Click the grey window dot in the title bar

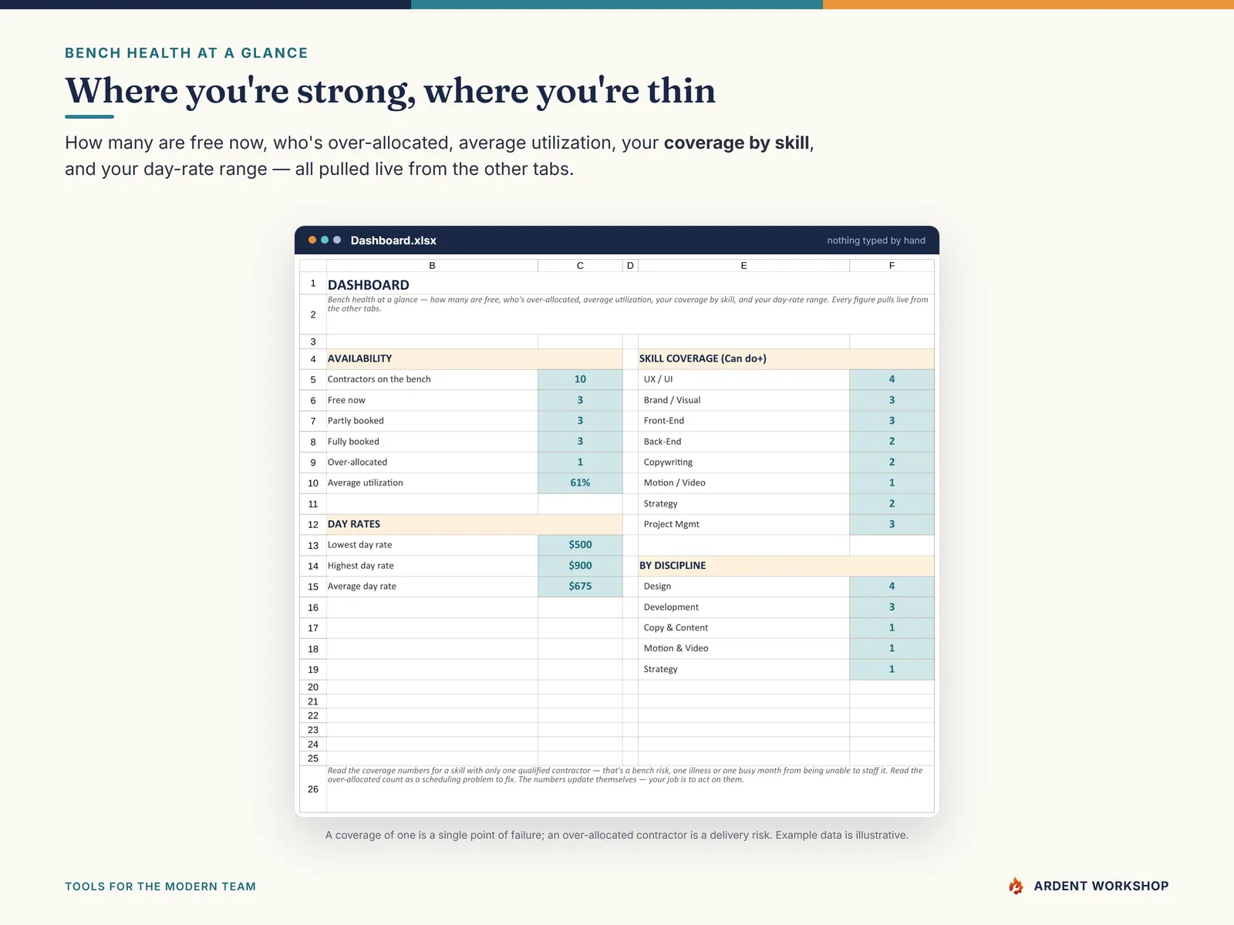tap(337, 240)
